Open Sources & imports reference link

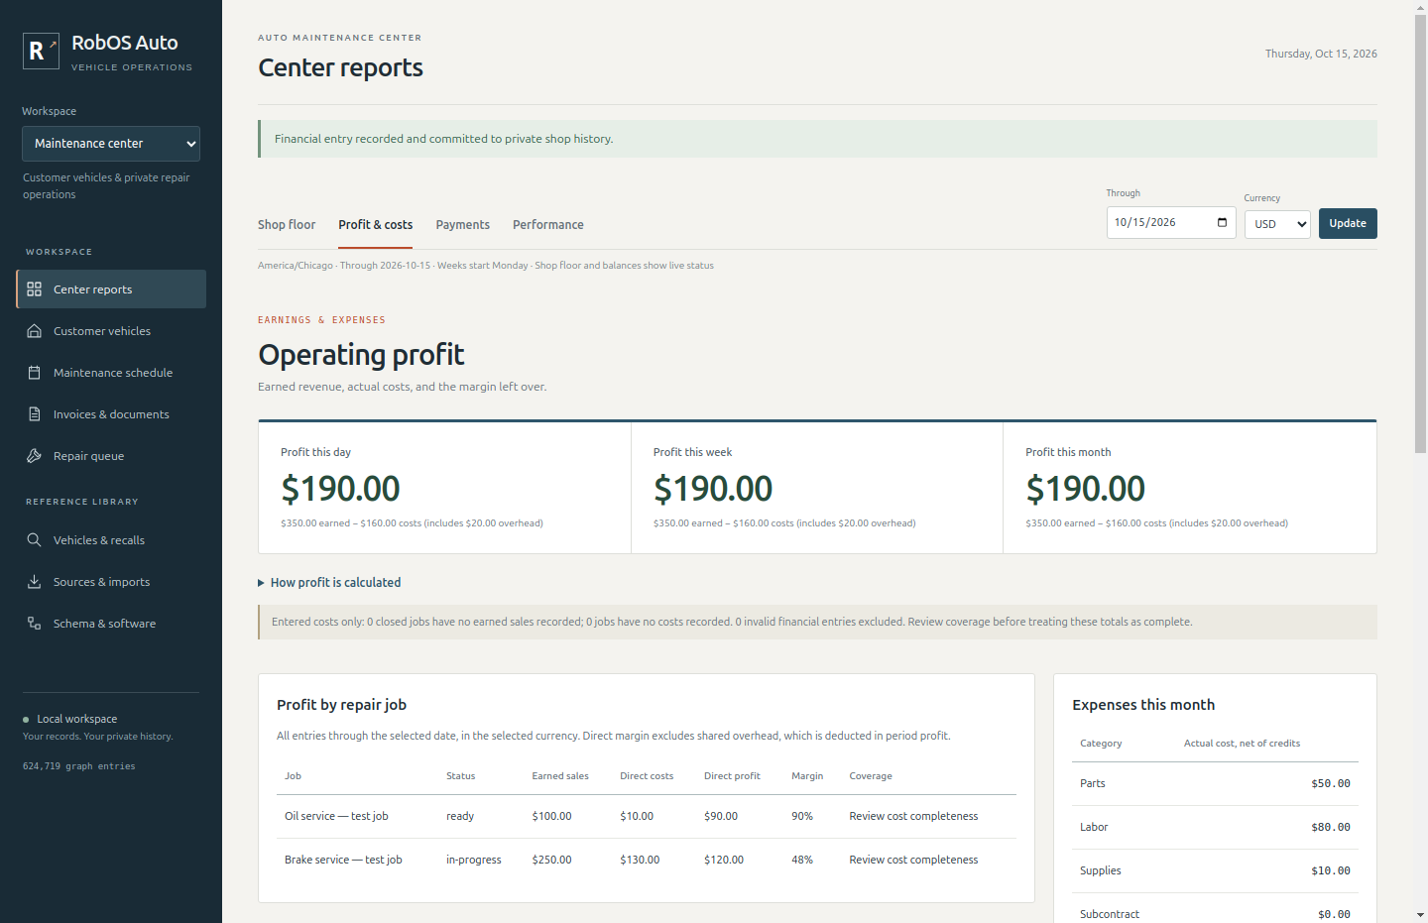[x=111, y=582]
